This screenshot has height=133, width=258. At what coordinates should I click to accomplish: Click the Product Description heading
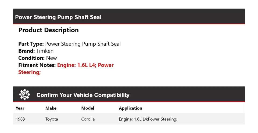click(48, 30)
